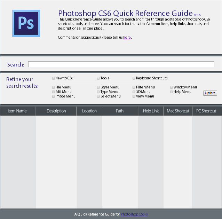222x219 pixels.
Task: Enable the Layer Menu checkbox
Action: point(98,87)
